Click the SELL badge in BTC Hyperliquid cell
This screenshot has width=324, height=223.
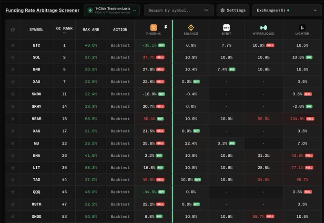(x=270, y=45)
